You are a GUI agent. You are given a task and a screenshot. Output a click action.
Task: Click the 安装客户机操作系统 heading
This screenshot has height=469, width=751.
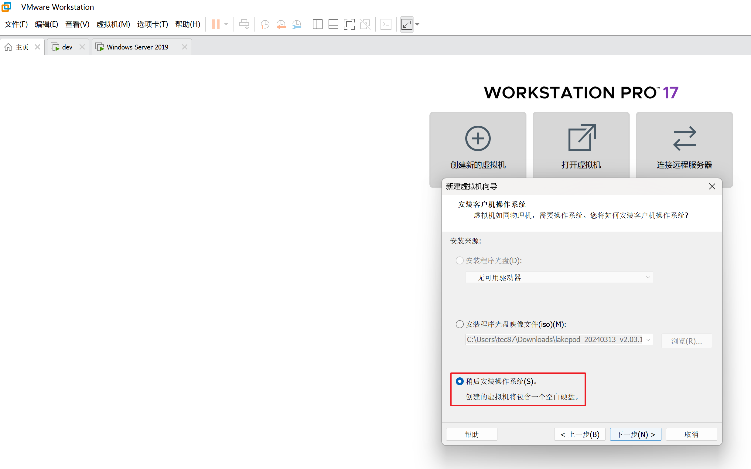pos(492,204)
